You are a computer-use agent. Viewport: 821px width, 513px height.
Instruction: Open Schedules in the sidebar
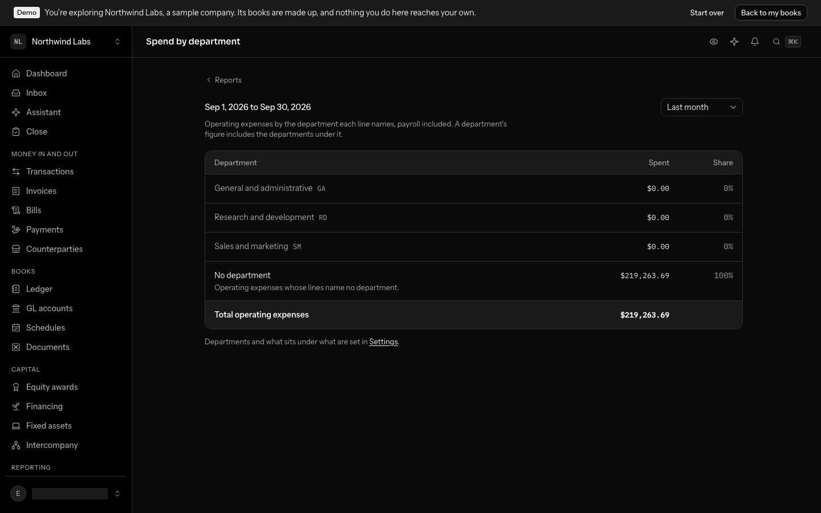[x=66, y=328]
